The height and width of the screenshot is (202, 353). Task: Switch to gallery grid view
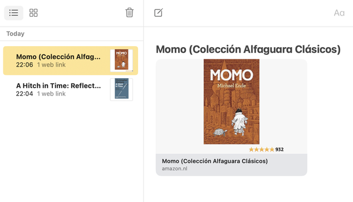pyautogui.click(x=33, y=13)
